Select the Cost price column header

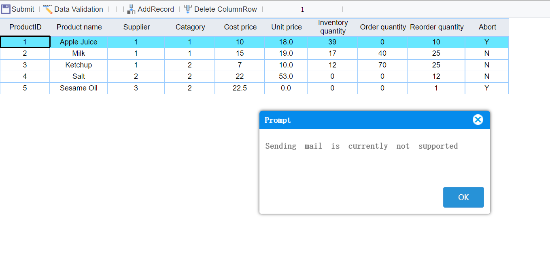tap(240, 27)
